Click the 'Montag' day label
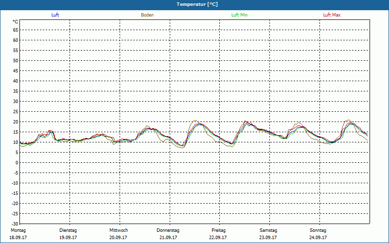This screenshot has width=389, height=243. pyautogui.click(x=18, y=230)
